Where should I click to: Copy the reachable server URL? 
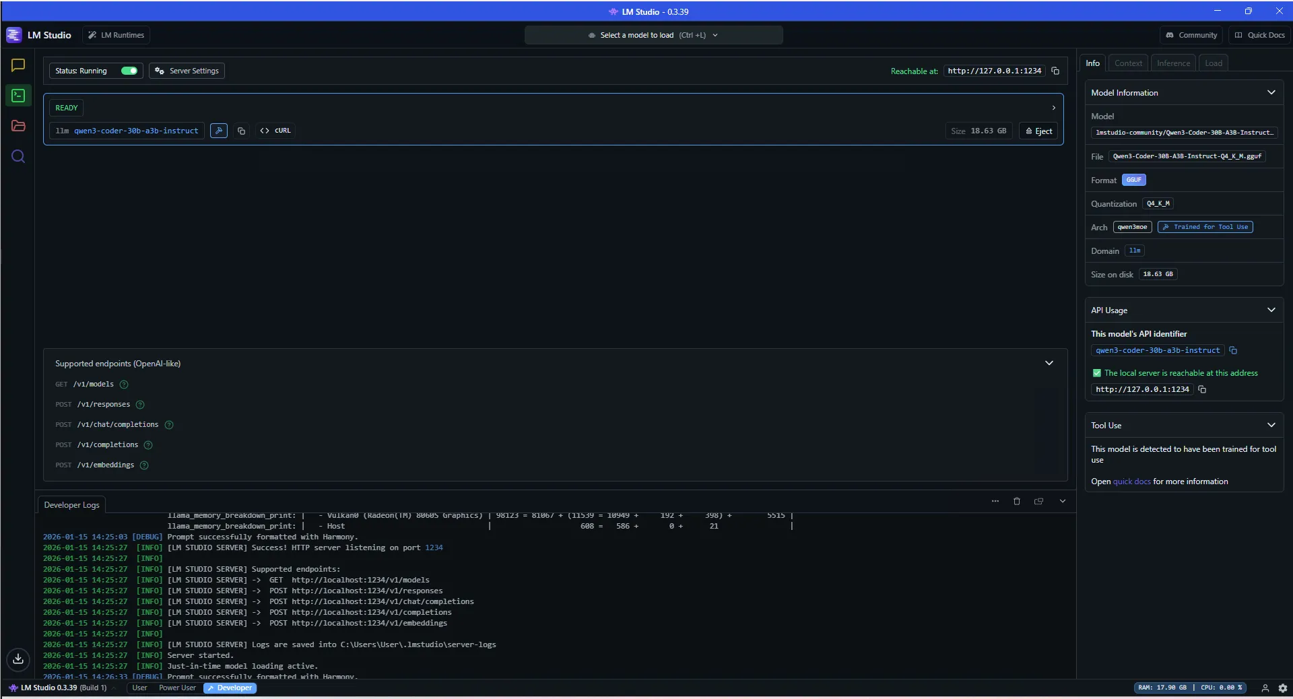click(x=1055, y=71)
